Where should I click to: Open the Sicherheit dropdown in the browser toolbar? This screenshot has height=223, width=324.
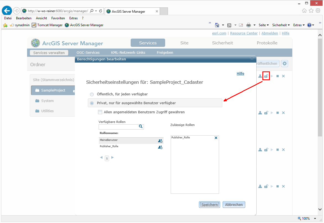point(281,25)
